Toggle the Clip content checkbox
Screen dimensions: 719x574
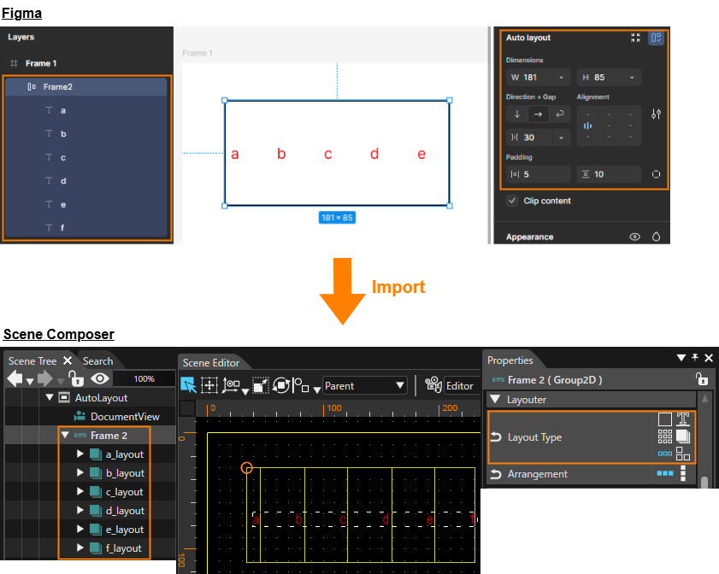coord(512,201)
